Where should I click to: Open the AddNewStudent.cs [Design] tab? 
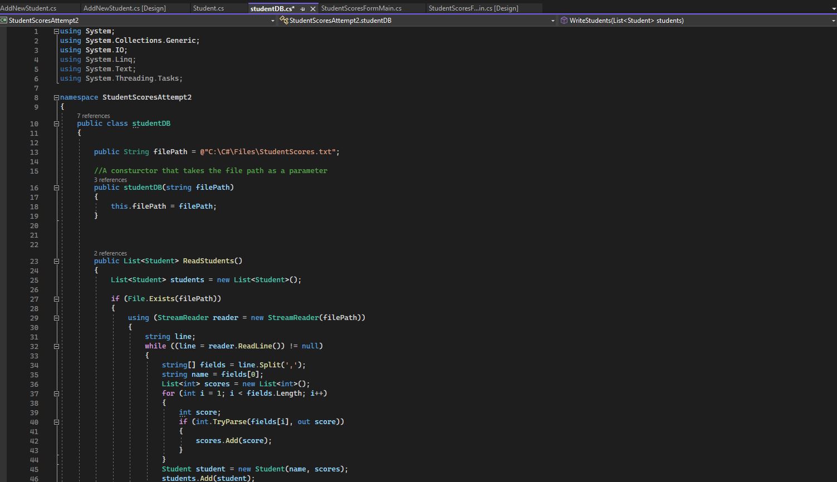(124, 8)
